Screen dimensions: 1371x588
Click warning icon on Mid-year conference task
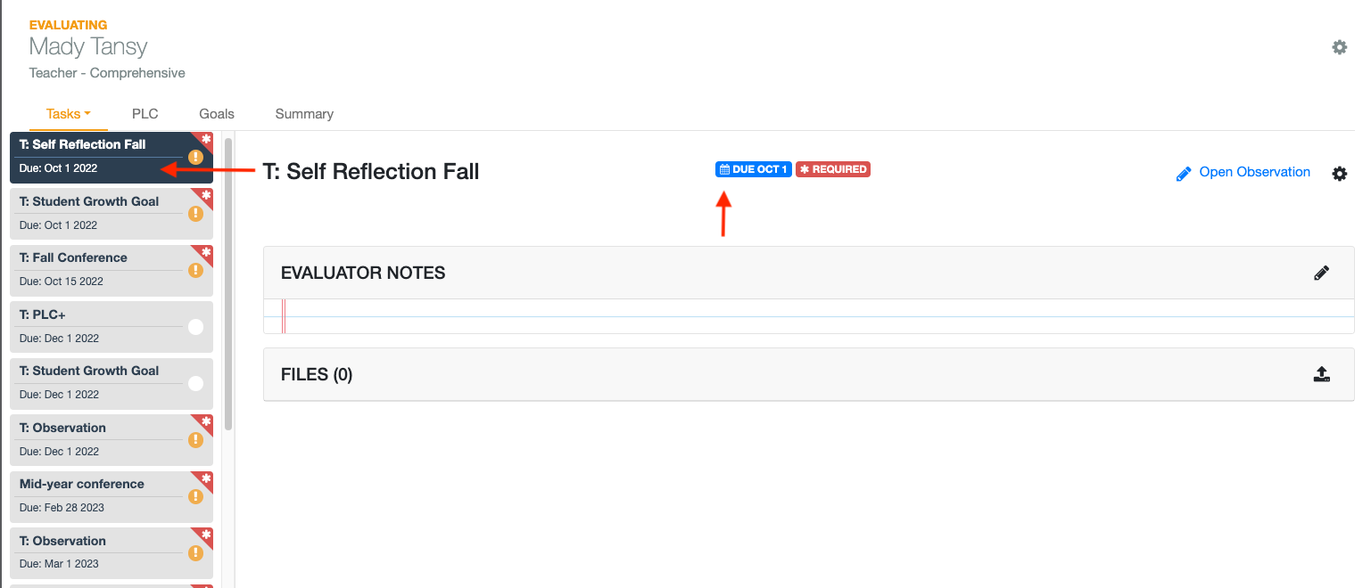[x=195, y=496]
